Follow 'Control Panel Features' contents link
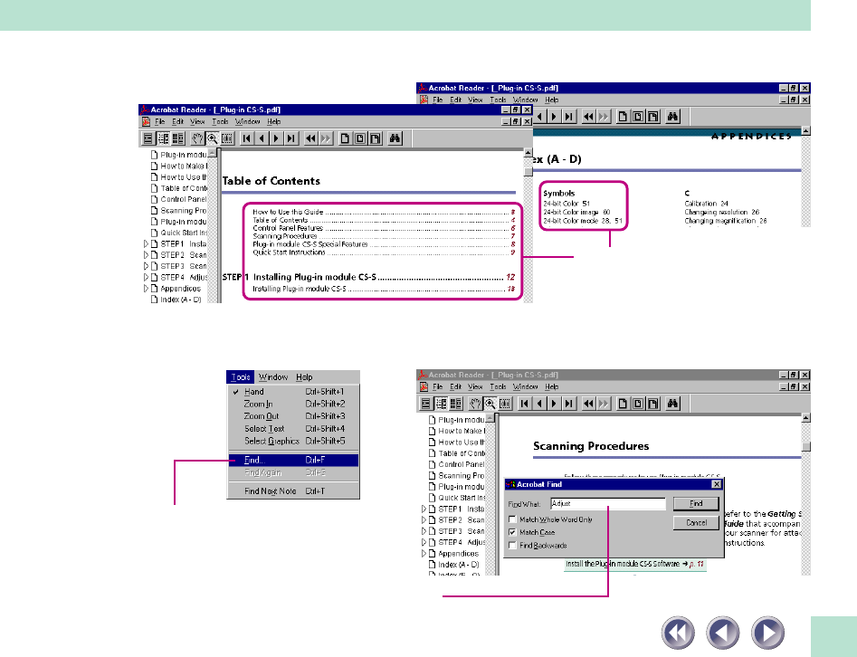 pos(384,228)
